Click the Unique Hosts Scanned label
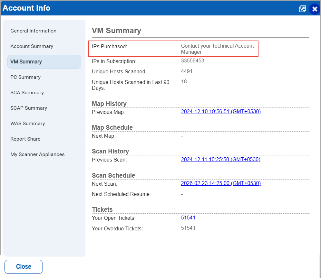The image size is (321, 278). (119, 71)
